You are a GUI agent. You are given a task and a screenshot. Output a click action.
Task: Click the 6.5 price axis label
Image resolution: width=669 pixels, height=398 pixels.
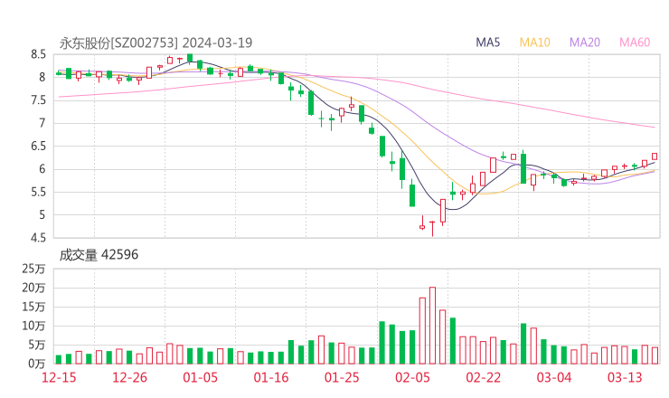point(38,146)
